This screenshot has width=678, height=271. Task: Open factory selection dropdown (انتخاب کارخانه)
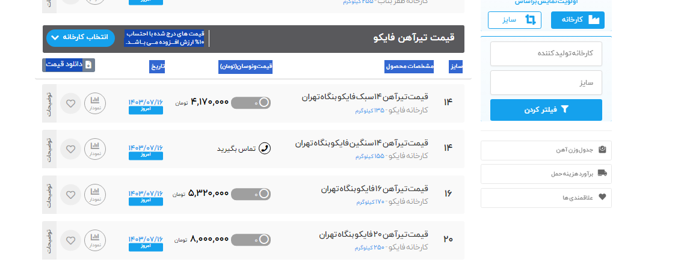click(x=80, y=38)
